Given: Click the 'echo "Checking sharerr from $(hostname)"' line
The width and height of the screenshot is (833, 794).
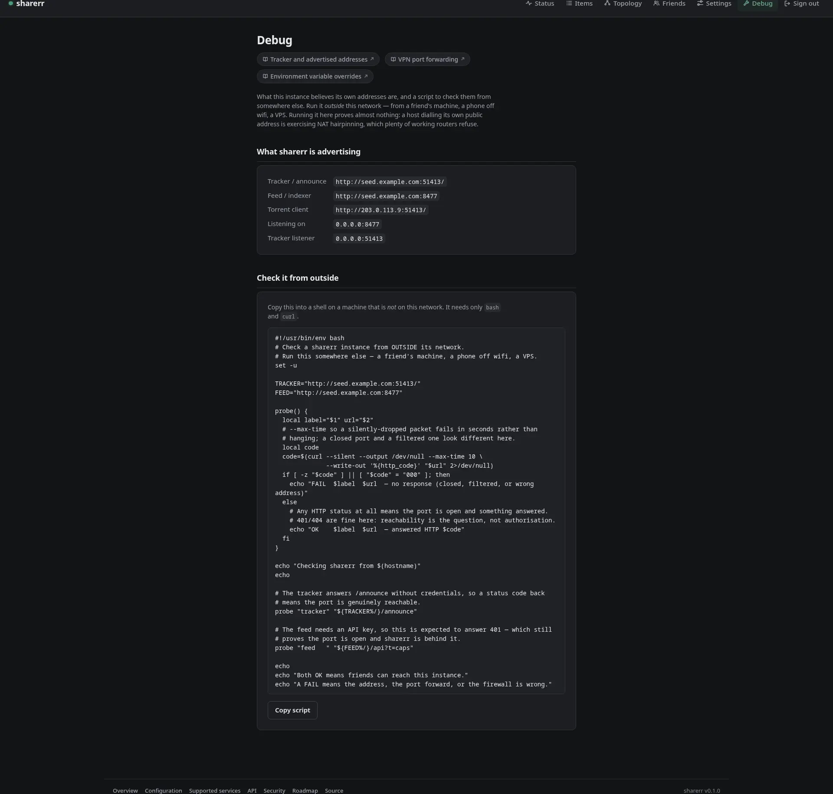Looking at the screenshot, I should click(x=348, y=566).
